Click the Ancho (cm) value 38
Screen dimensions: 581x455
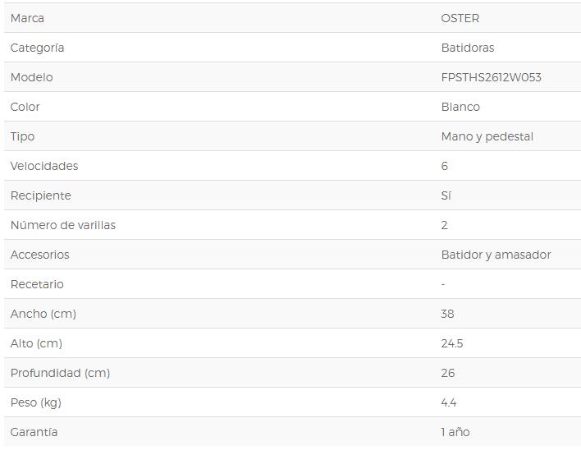447,314
